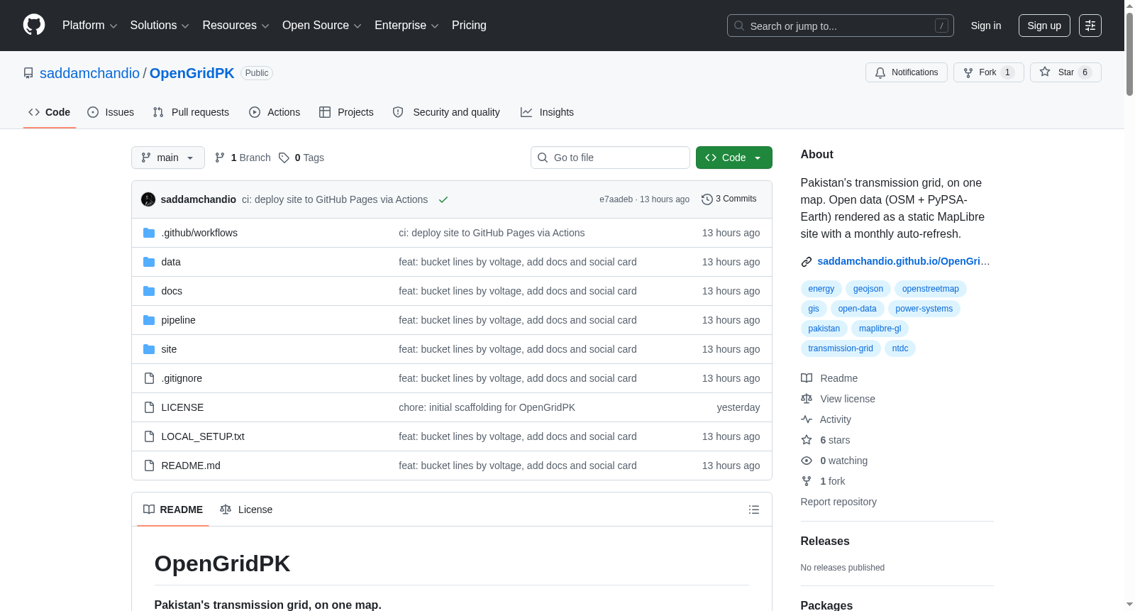Screen dimensions: 1135x611
Task: Click the openstreetmap topic tag
Action: [931, 289]
